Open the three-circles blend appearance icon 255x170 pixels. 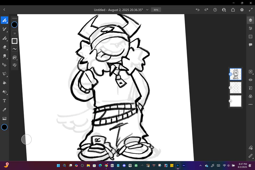(250, 96)
